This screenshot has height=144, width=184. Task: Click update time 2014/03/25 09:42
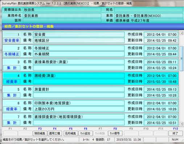point(161,40)
